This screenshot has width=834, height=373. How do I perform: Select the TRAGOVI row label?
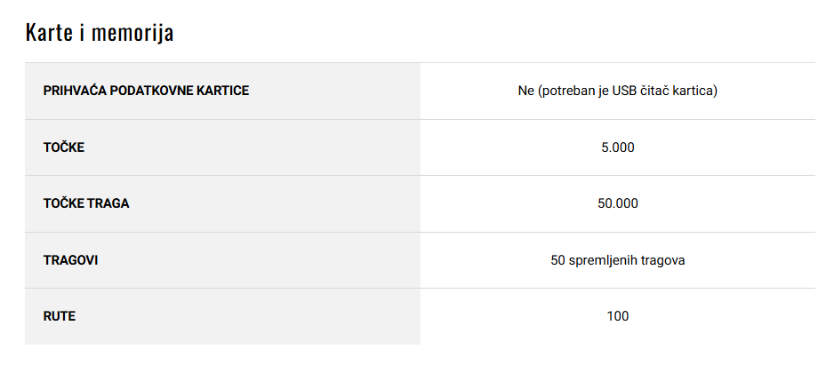point(70,261)
